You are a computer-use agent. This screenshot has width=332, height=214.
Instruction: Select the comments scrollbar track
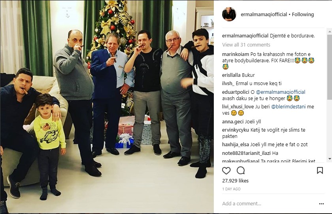click(330, 95)
